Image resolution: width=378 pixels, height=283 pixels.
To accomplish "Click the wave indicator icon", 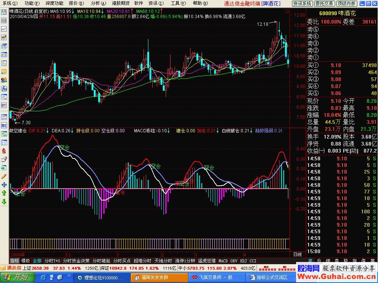I will coord(4,117).
